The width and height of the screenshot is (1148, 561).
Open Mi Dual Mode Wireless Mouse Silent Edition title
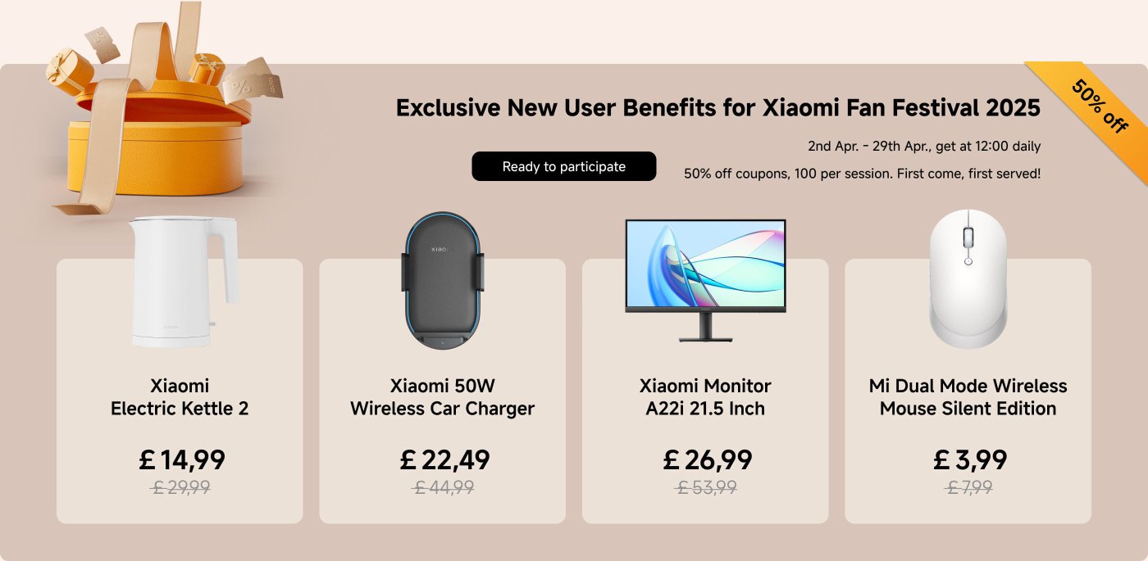pos(968,397)
